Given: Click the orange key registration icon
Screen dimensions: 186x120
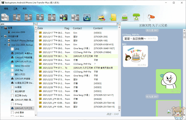Looking at the screenshot, I should [151, 17].
